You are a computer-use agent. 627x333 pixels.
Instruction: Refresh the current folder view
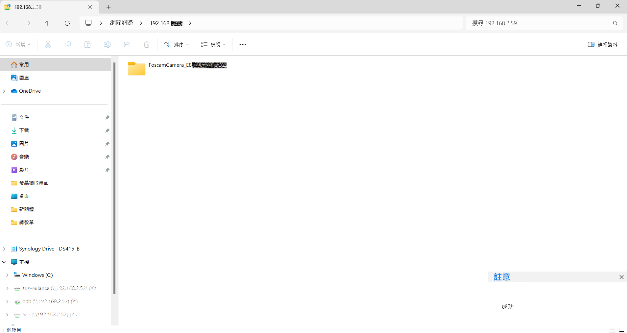[x=67, y=23]
